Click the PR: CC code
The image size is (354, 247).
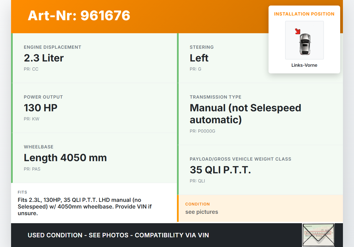31,69
